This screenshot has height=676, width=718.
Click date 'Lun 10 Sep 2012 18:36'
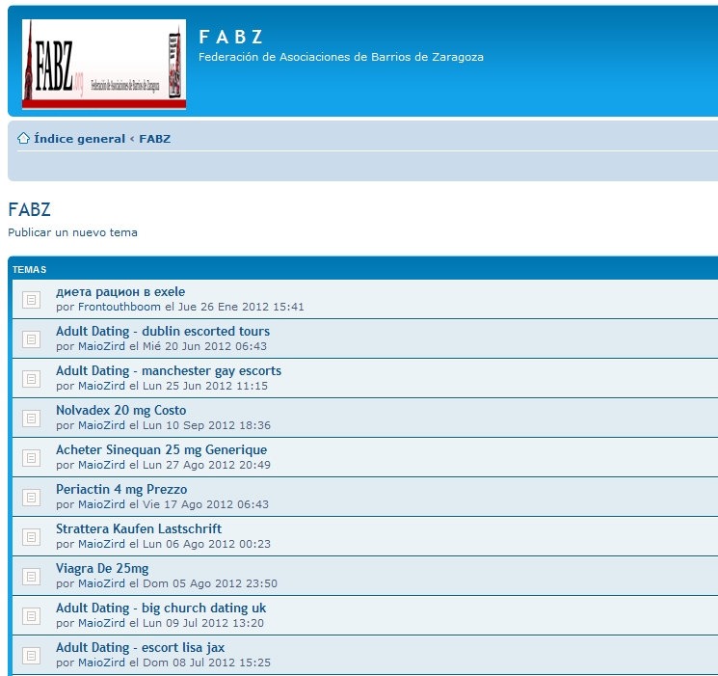[x=206, y=425]
